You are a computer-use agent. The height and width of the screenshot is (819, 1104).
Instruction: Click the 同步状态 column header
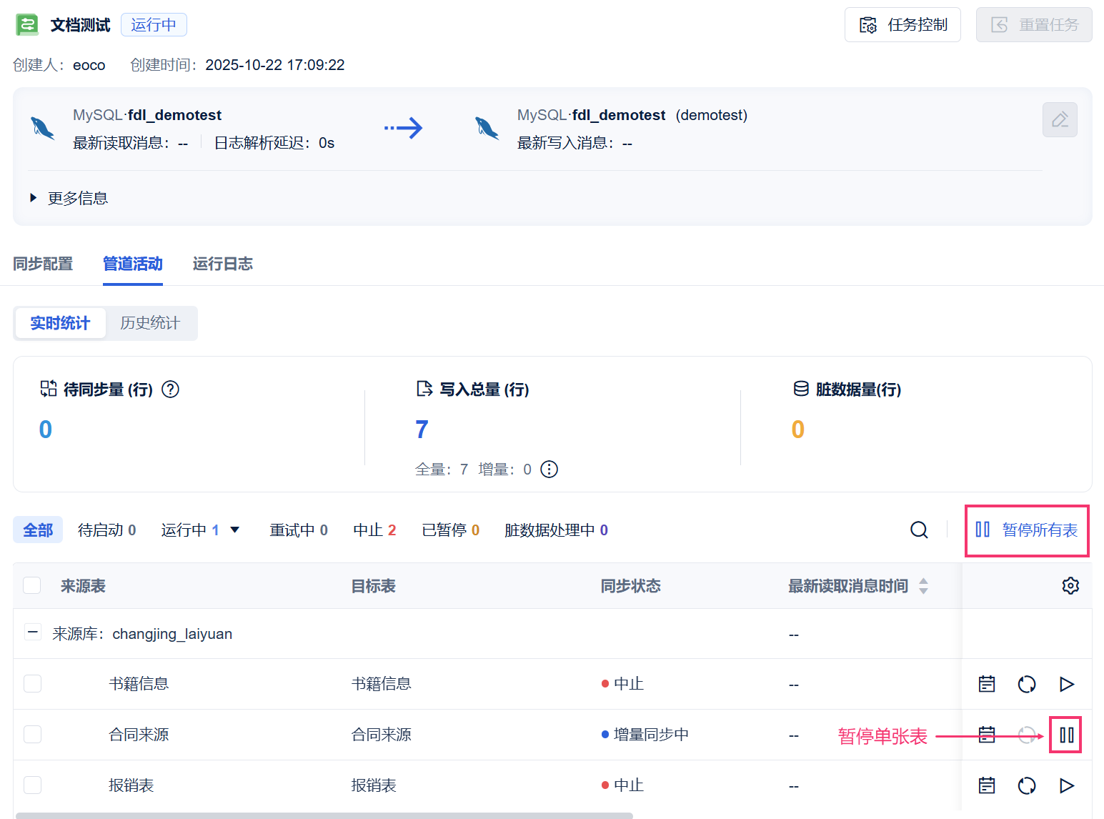tap(630, 586)
